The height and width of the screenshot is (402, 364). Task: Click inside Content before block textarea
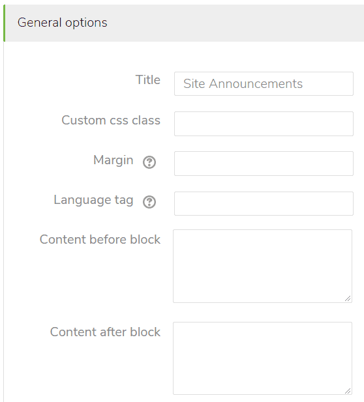(x=262, y=266)
